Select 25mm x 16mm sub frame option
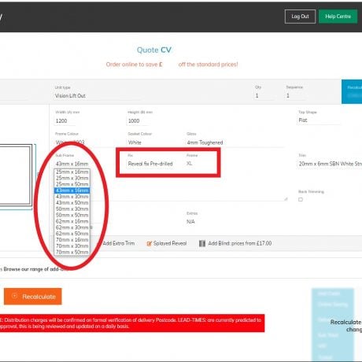The width and height of the screenshot is (362, 362). (x=72, y=172)
